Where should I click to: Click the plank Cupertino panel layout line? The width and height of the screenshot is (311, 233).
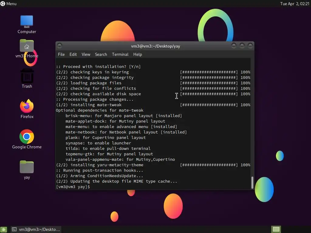105,137
